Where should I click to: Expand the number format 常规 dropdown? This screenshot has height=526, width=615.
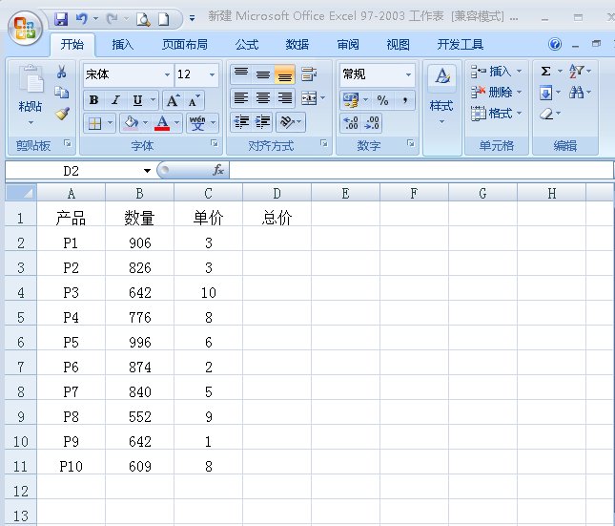[x=408, y=74]
